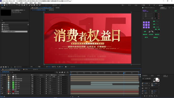The image size is (174, 98).
Task: Select the Rectangle shape tool
Action: pos(22,5)
